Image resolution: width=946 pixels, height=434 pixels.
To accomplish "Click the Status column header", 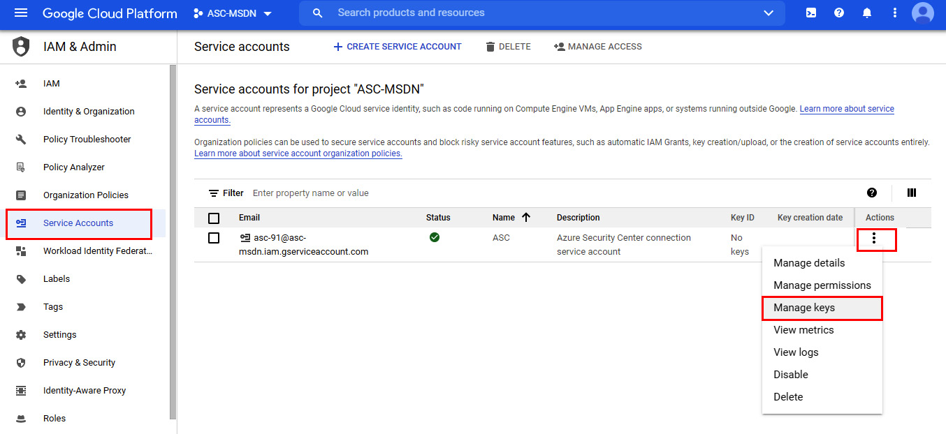I will click(438, 218).
